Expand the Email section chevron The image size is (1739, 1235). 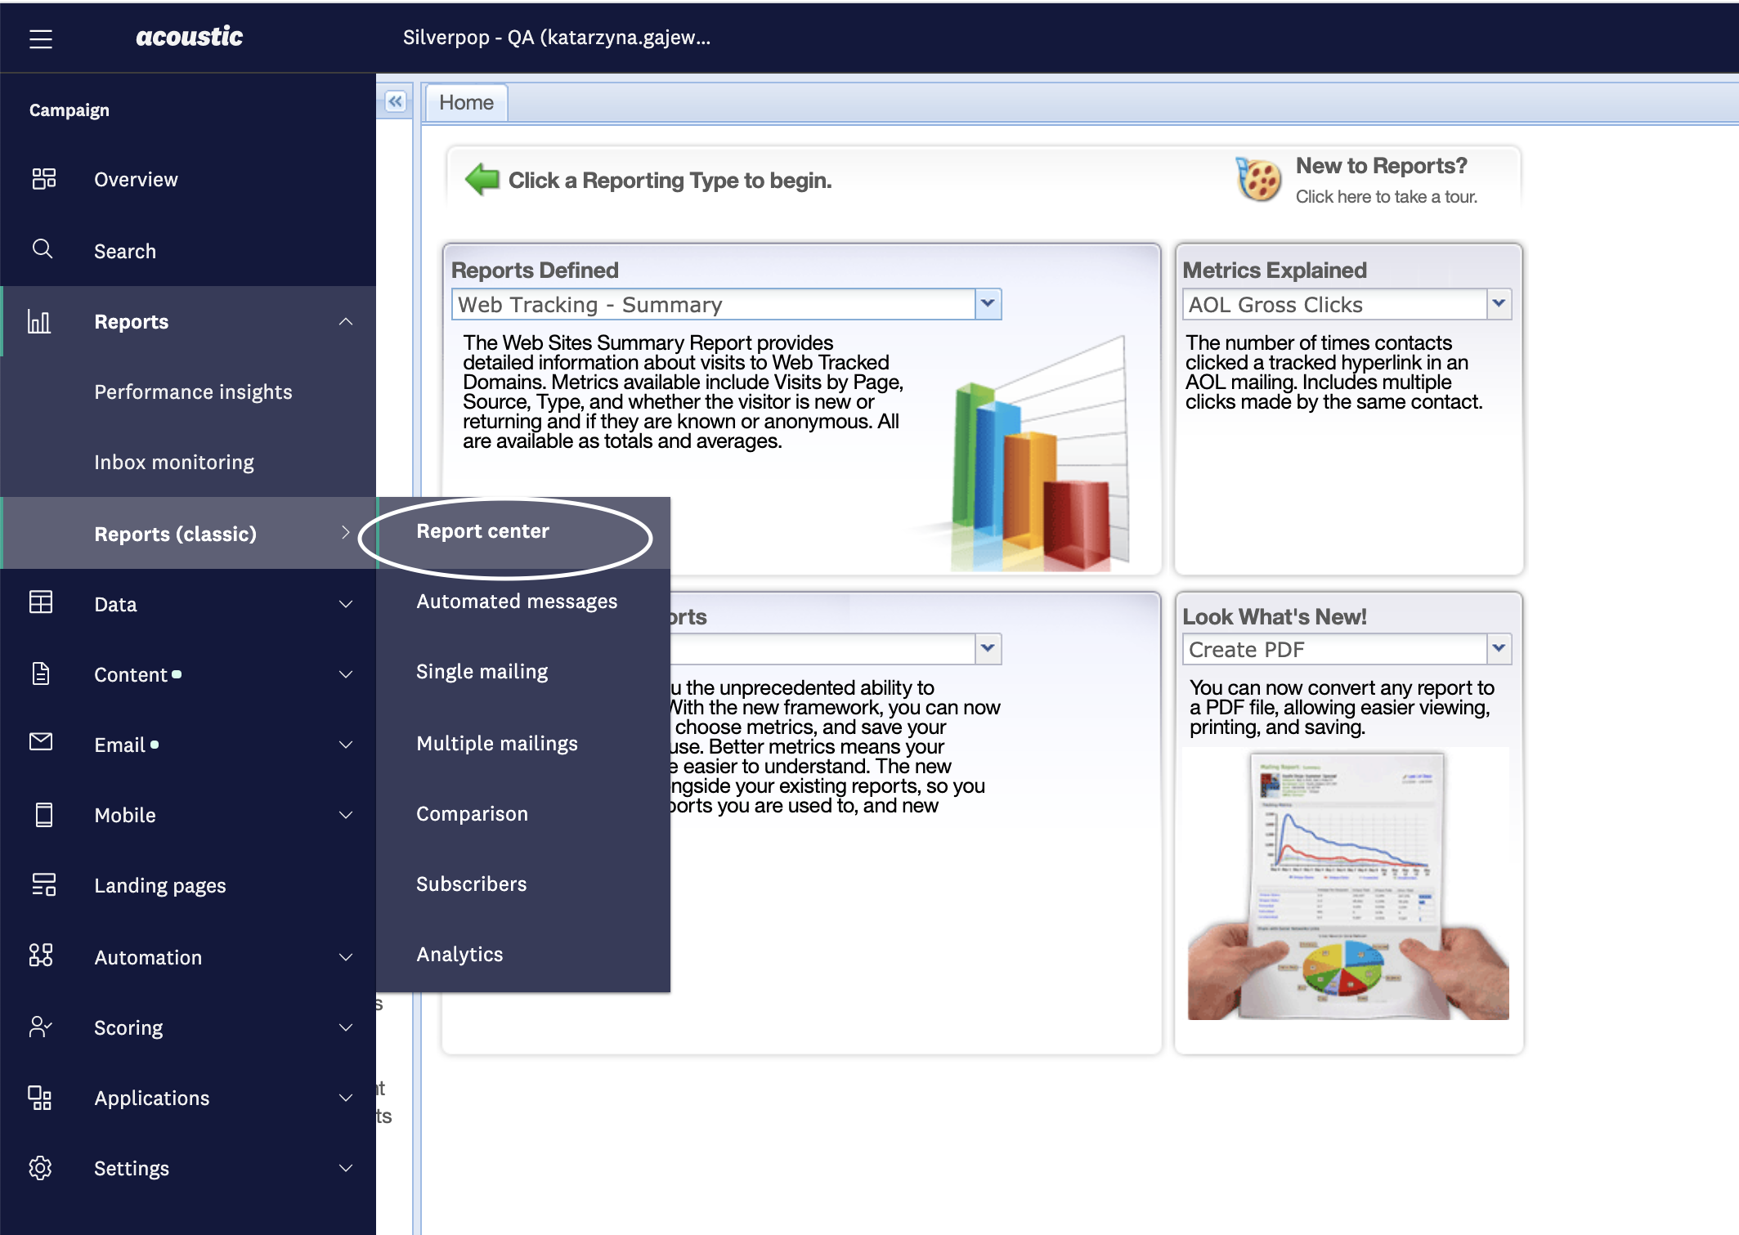point(346,745)
